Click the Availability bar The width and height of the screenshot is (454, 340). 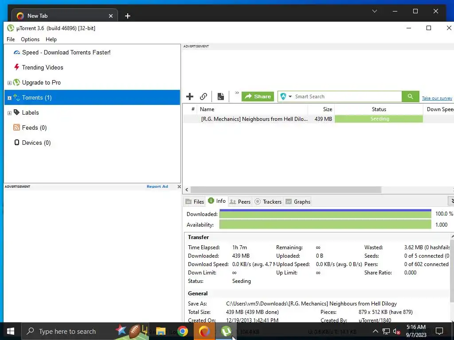tap(325, 224)
